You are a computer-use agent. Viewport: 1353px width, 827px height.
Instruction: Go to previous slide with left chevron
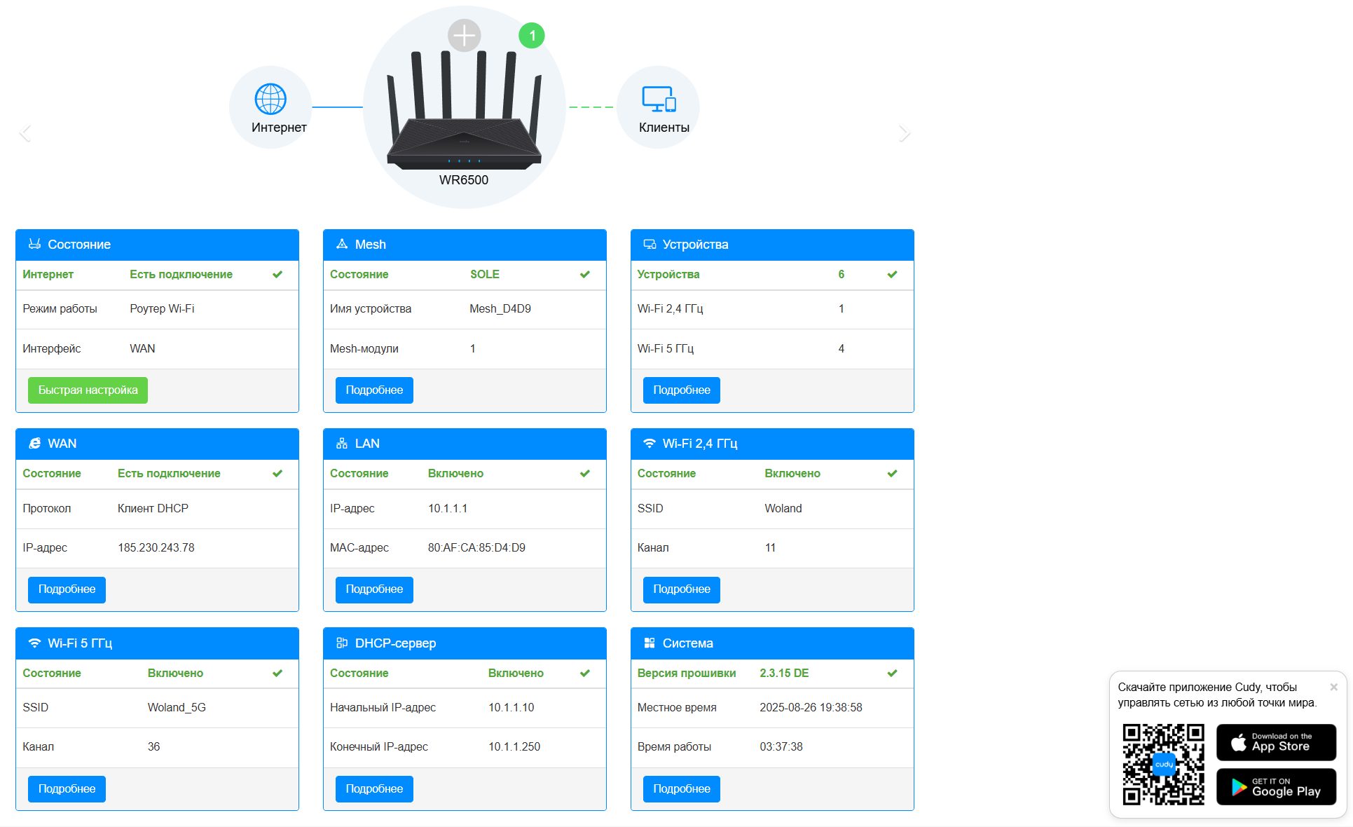click(x=25, y=133)
